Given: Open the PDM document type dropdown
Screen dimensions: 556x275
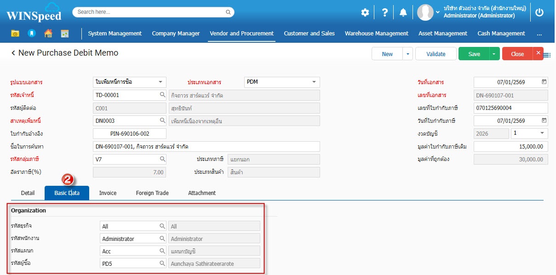Looking at the screenshot, I should coord(314,82).
